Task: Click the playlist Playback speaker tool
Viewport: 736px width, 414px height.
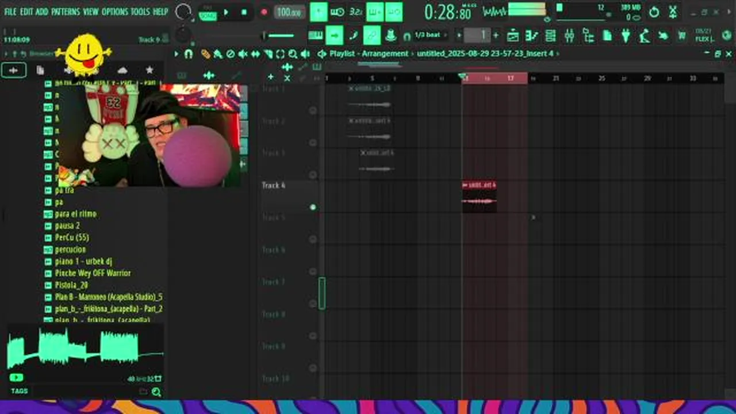Action: tap(305, 54)
